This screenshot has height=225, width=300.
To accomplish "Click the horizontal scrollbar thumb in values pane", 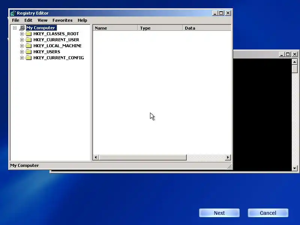I will [x=142, y=157].
